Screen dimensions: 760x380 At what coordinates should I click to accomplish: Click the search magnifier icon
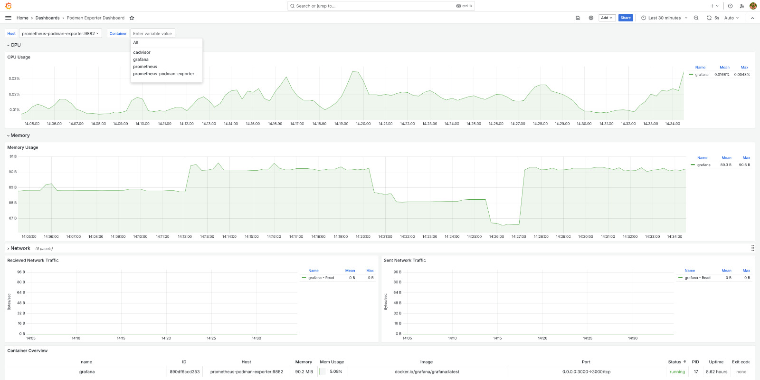[x=293, y=6]
